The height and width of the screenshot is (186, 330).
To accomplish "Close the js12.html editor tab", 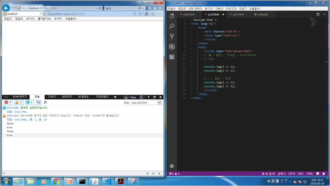I will pos(223,14).
